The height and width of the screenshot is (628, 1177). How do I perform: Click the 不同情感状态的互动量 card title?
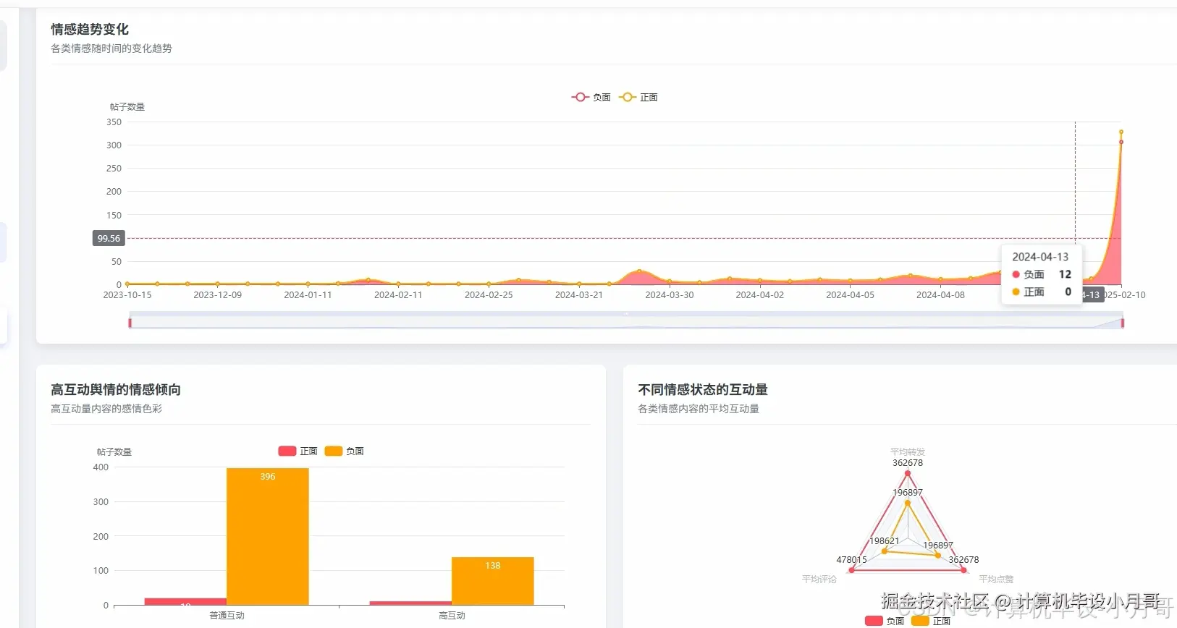tap(703, 389)
